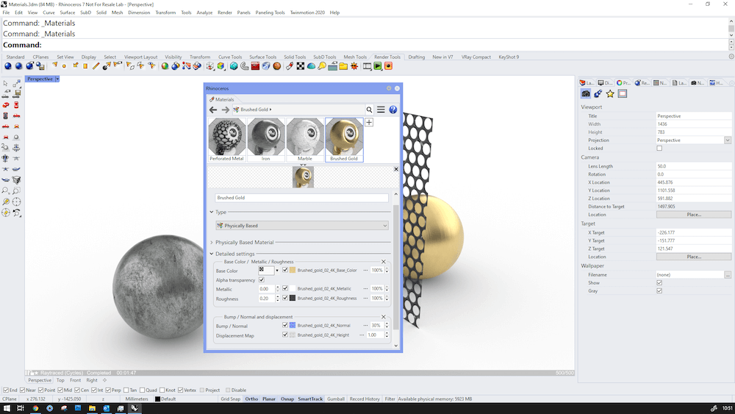This screenshot has width=735, height=414.
Task: Click the green play render icon
Action: pyautogui.click(x=378, y=66)
